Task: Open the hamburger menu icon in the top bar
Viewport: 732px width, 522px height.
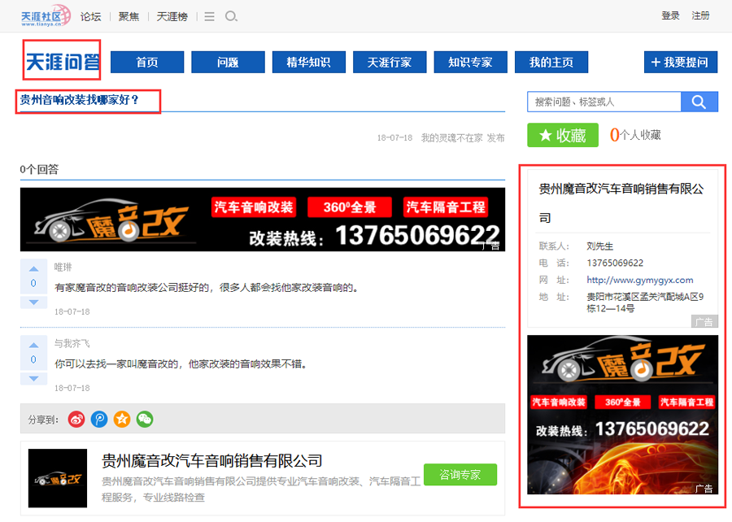Action: click(x=210, y=17)
